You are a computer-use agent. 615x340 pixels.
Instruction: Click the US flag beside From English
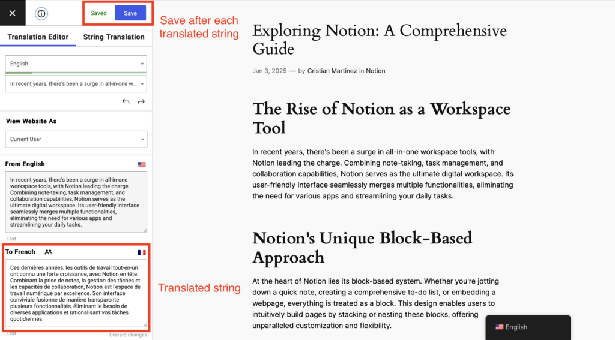(142, 164)
